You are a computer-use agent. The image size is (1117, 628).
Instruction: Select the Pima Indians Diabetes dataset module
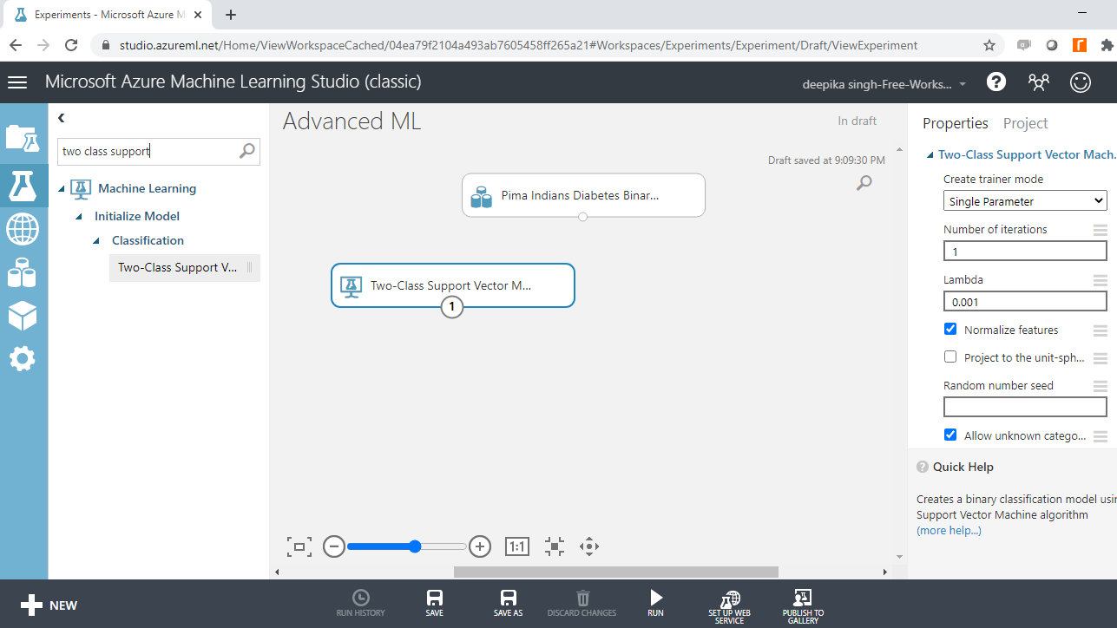tap(583, 195)
